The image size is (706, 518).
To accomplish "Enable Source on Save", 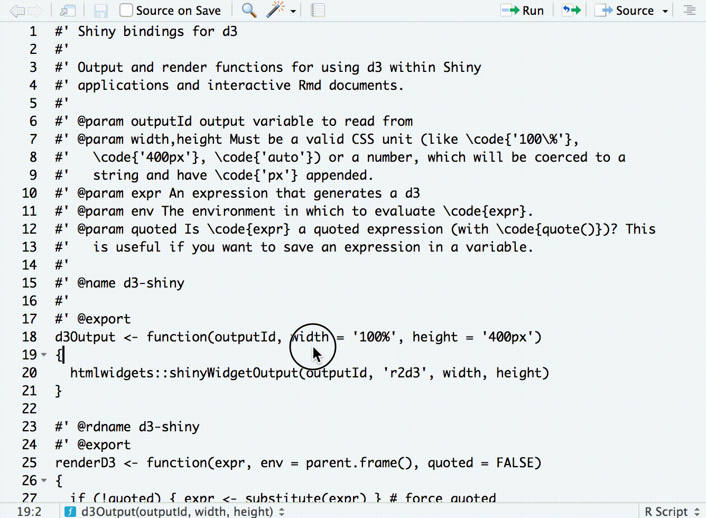I will point(125,10).
